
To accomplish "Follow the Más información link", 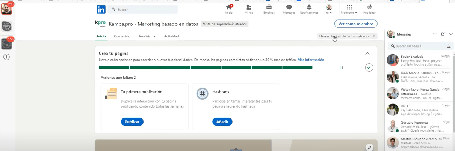I will pyautogui.click(x=311, y=60).
